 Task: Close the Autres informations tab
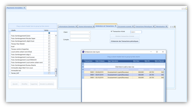coord(94,26)
